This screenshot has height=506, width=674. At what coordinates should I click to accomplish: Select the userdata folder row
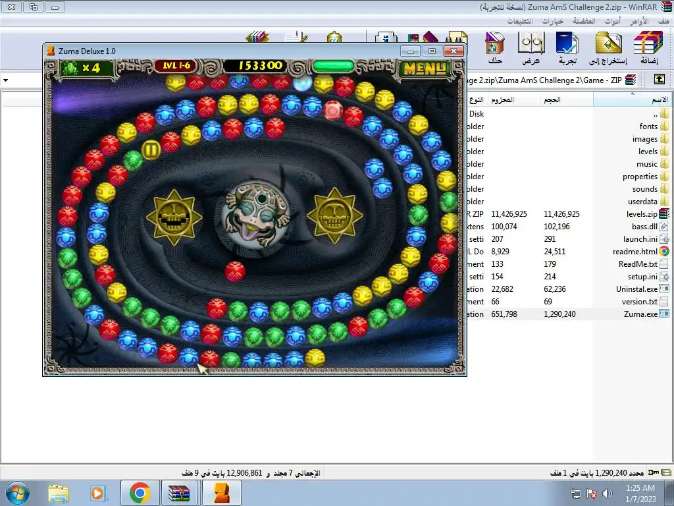(570, 202)
